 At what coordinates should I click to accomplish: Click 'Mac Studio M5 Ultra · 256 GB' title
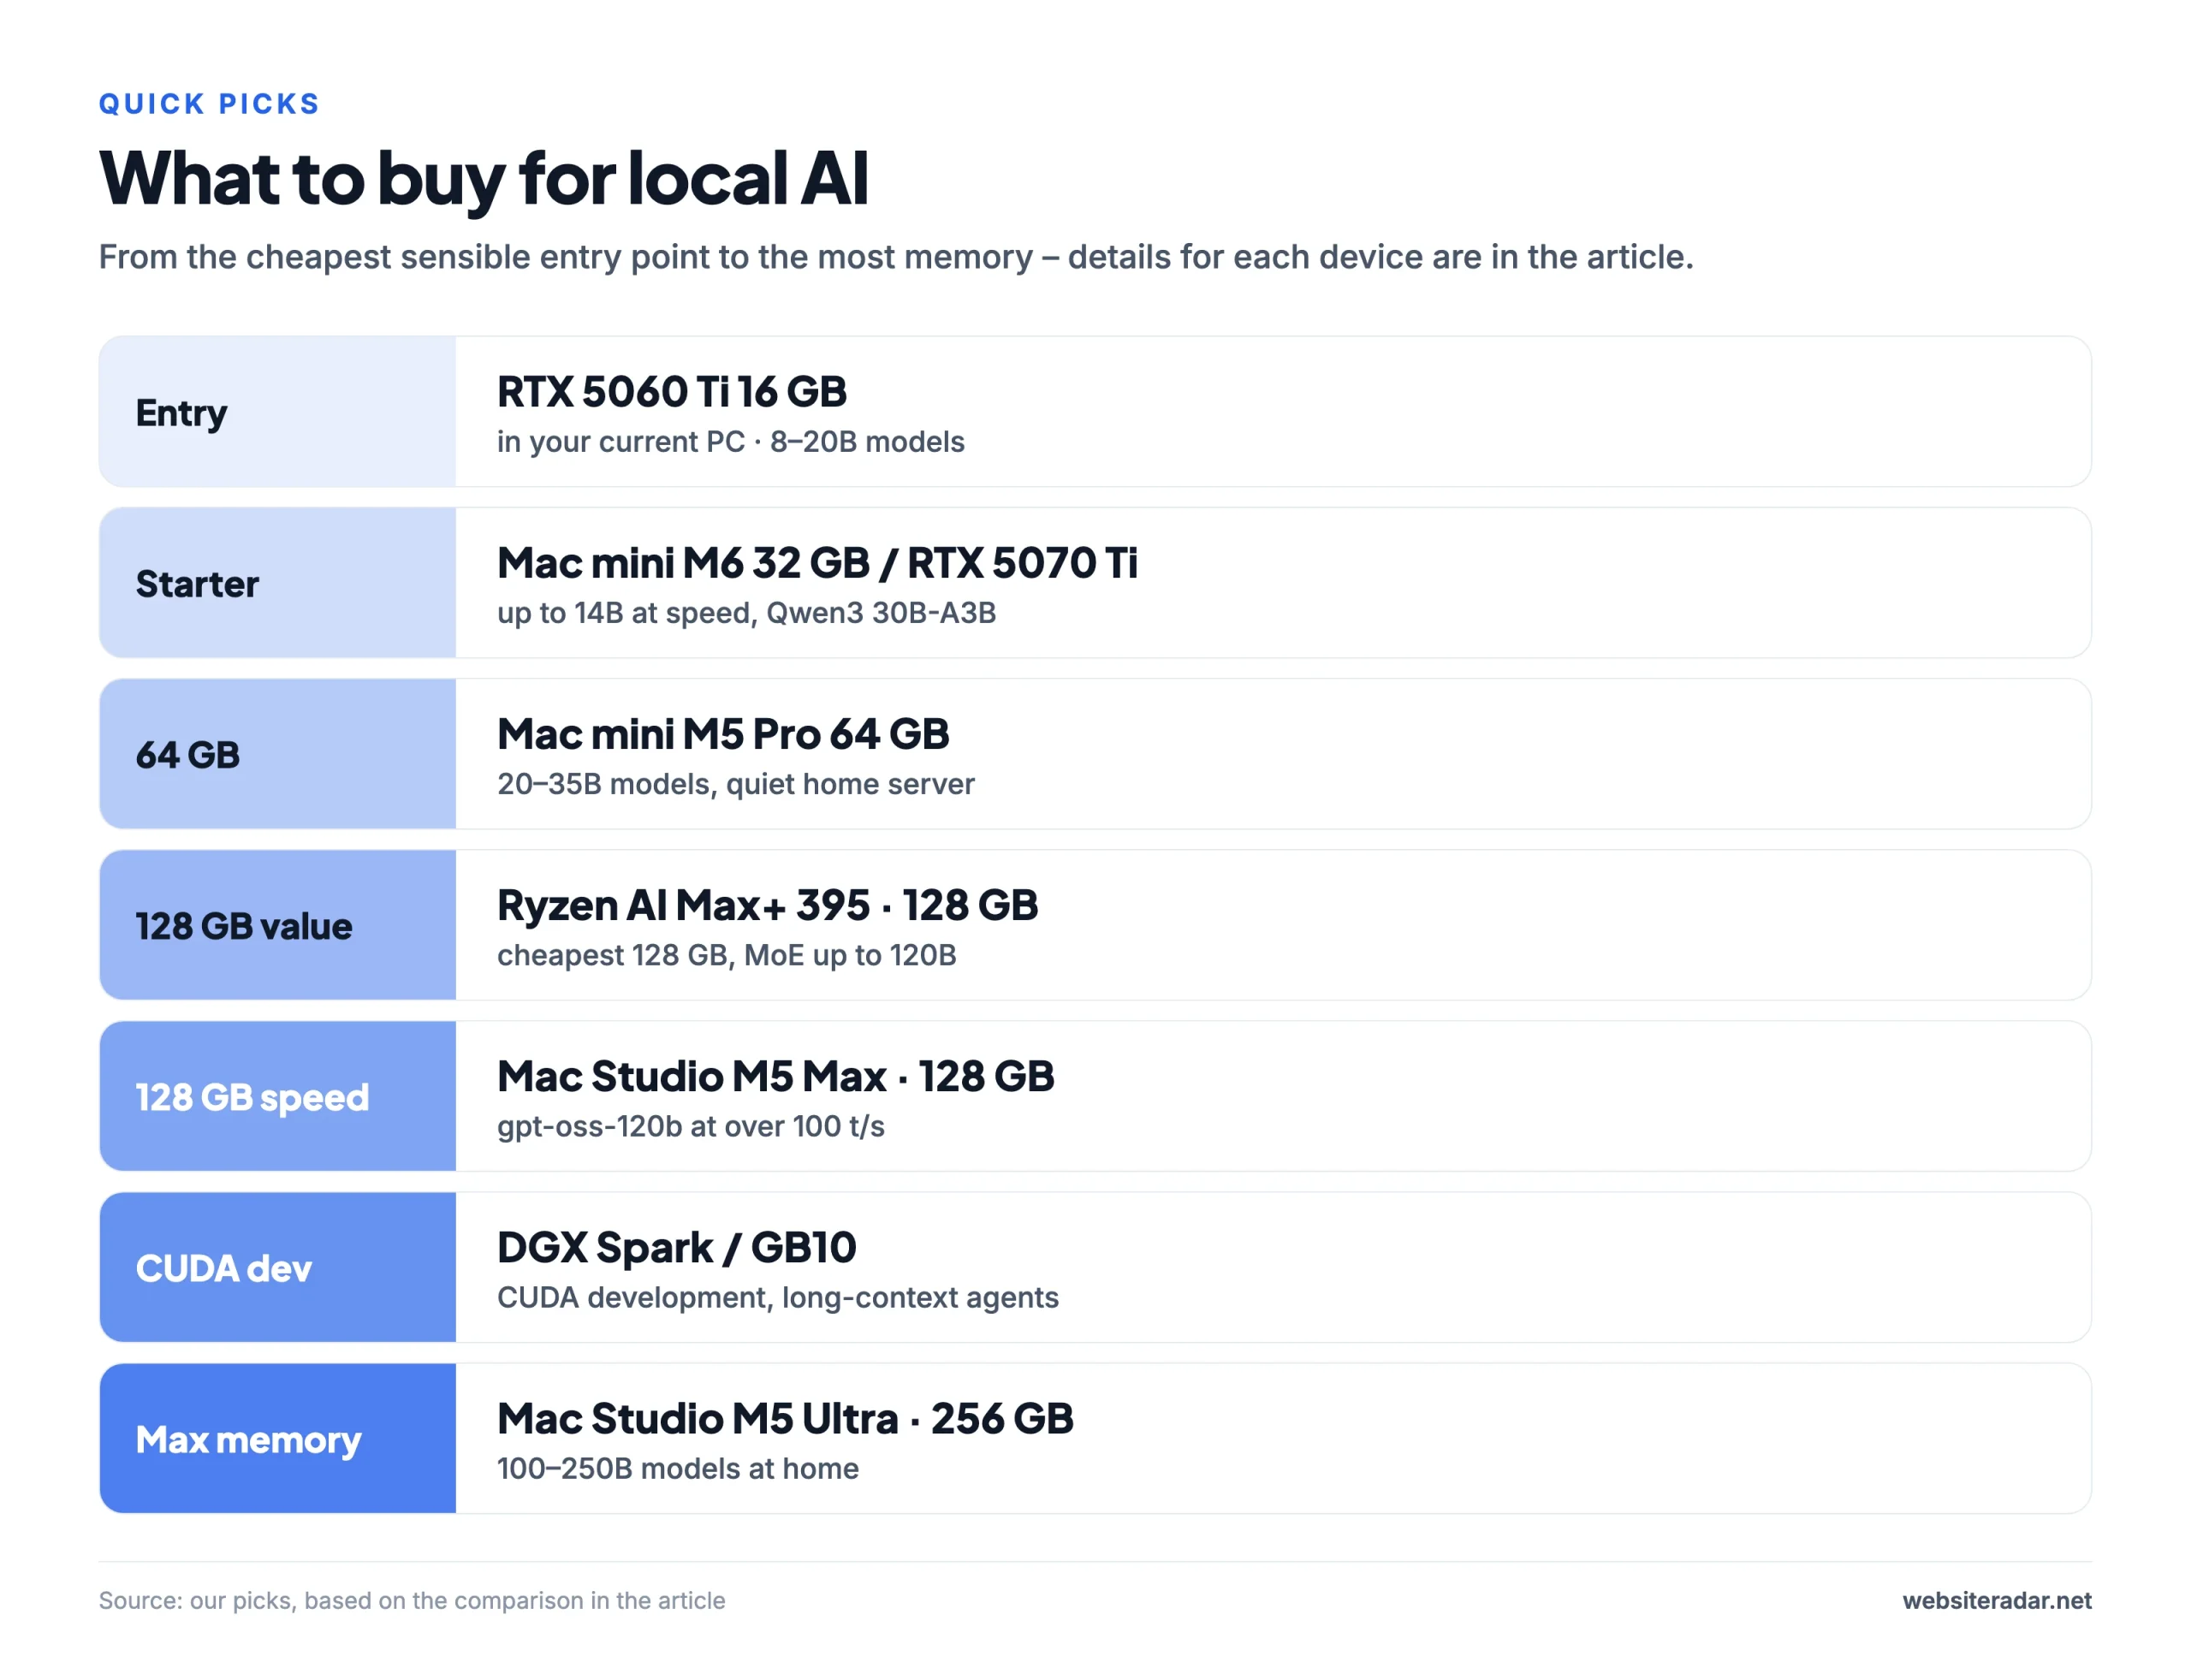pyautogui.click(x=785, y=1418)
